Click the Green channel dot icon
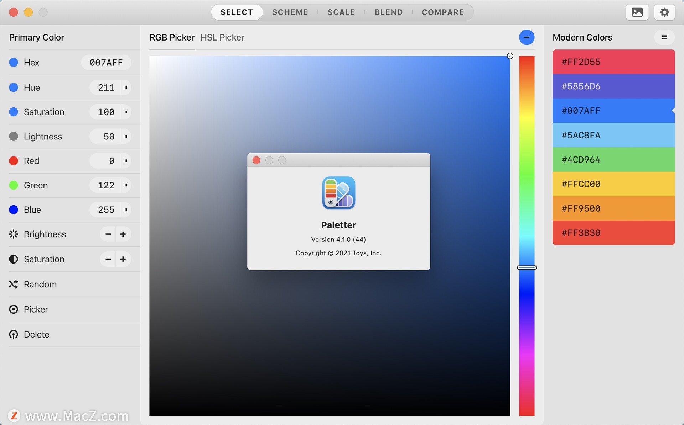 [x=14, y=185]
